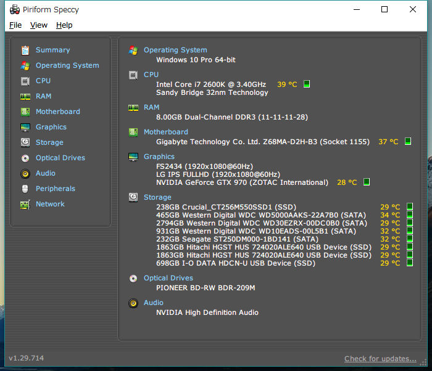
Task: Click the speaker icon beside Audio heading in summary
Action: (133, 303)
